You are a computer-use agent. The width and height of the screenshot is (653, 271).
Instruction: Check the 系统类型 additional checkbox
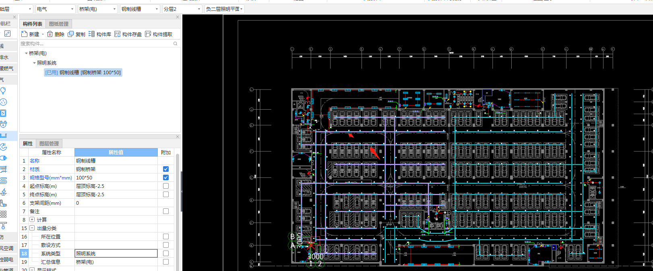[166, 253]
